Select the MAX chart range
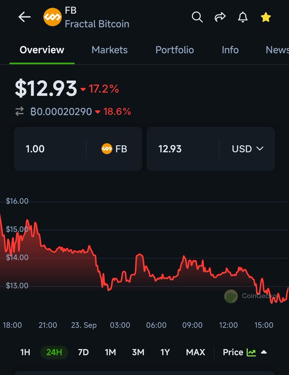Screen dimensions: 289x375 (x=196, y=352)
